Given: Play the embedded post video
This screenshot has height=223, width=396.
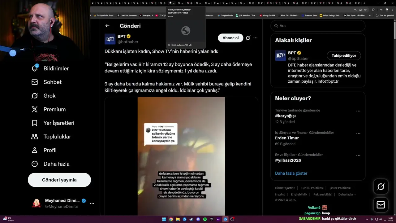Looking at the screenshot, I should (181, 156).
